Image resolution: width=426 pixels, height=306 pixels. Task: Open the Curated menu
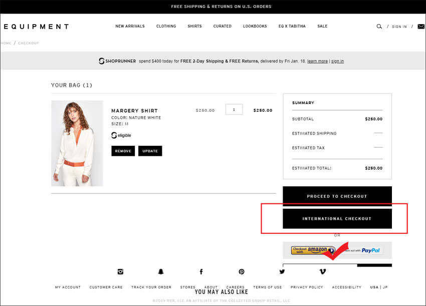[x=222, y=26]
